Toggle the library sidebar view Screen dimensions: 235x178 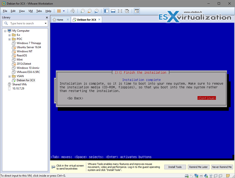[x=106, y=11]
